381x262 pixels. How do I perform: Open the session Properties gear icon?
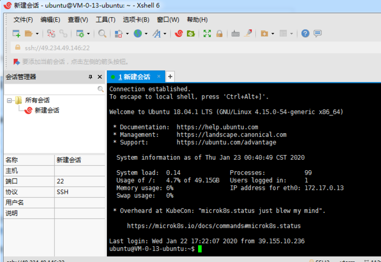tap(80, 34)
